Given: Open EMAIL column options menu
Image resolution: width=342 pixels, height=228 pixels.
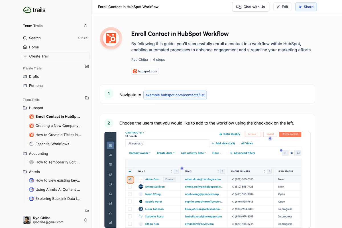Looking at the screenshot, I should pos(223,171).
